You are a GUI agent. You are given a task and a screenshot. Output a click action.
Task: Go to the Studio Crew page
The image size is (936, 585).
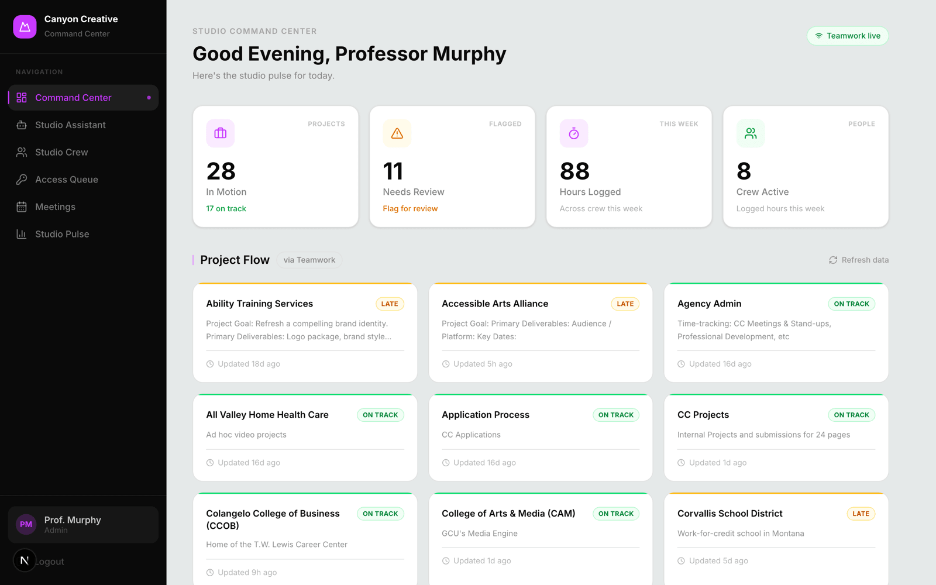(83, 152)
